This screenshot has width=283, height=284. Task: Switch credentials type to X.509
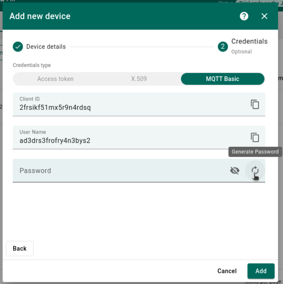139,79
